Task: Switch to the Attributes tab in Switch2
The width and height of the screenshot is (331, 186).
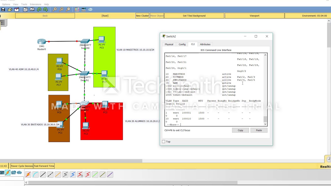Action: pos(205,44)
